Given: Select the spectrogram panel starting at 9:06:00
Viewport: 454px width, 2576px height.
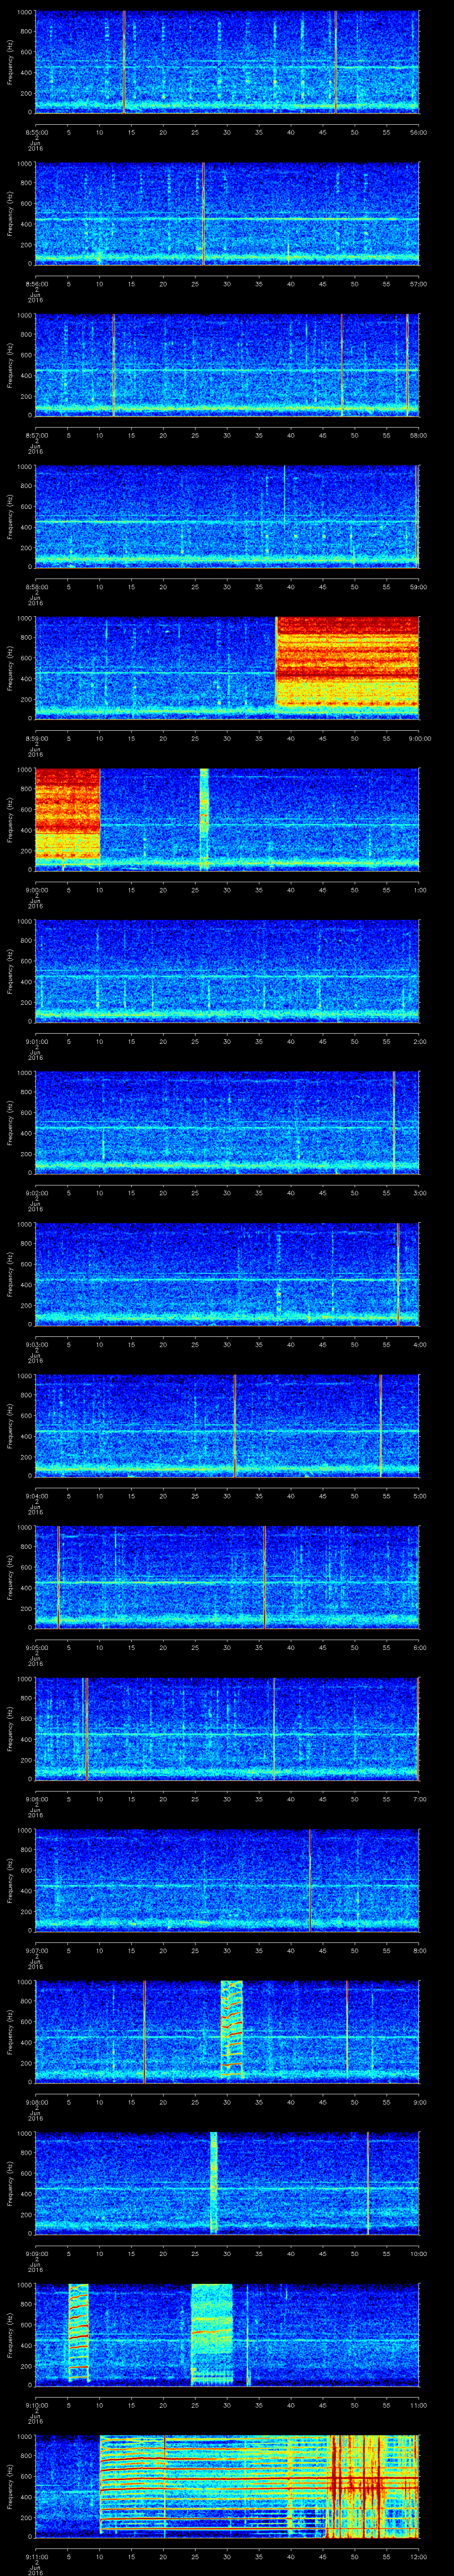Looking at the screenshot, I should [x=227, y=1729].
